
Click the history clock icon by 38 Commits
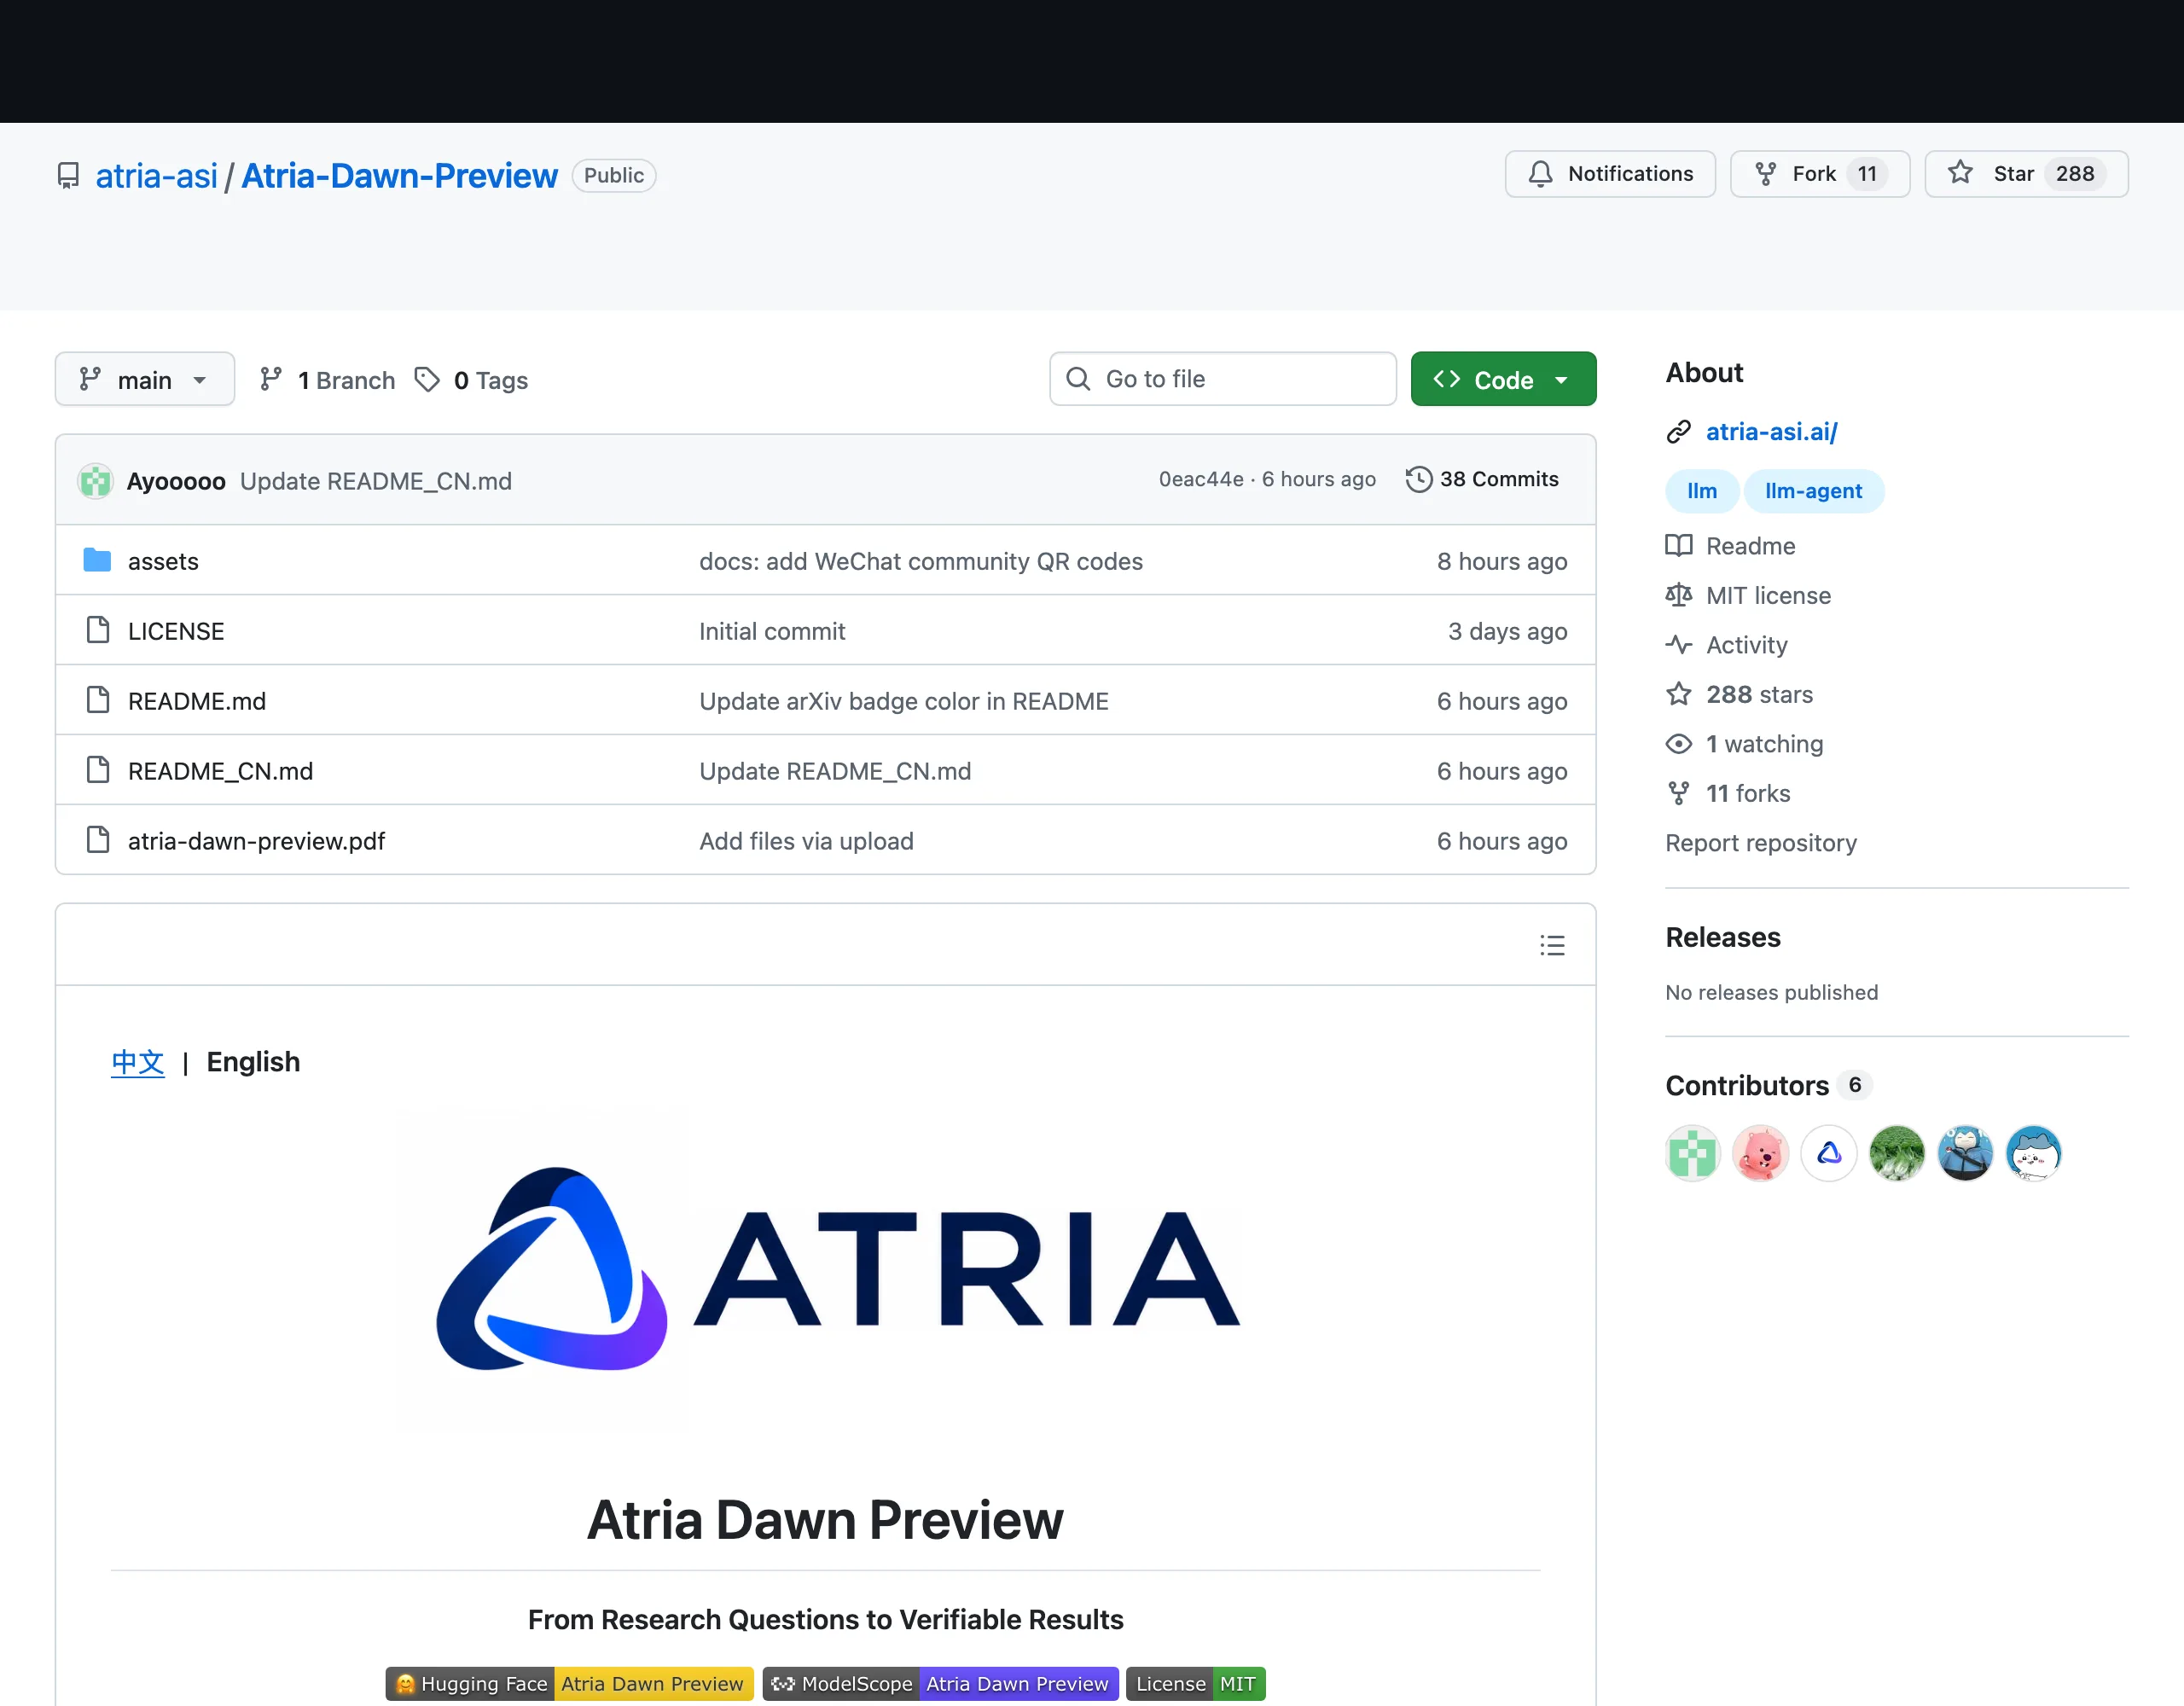pos(1419,479)
